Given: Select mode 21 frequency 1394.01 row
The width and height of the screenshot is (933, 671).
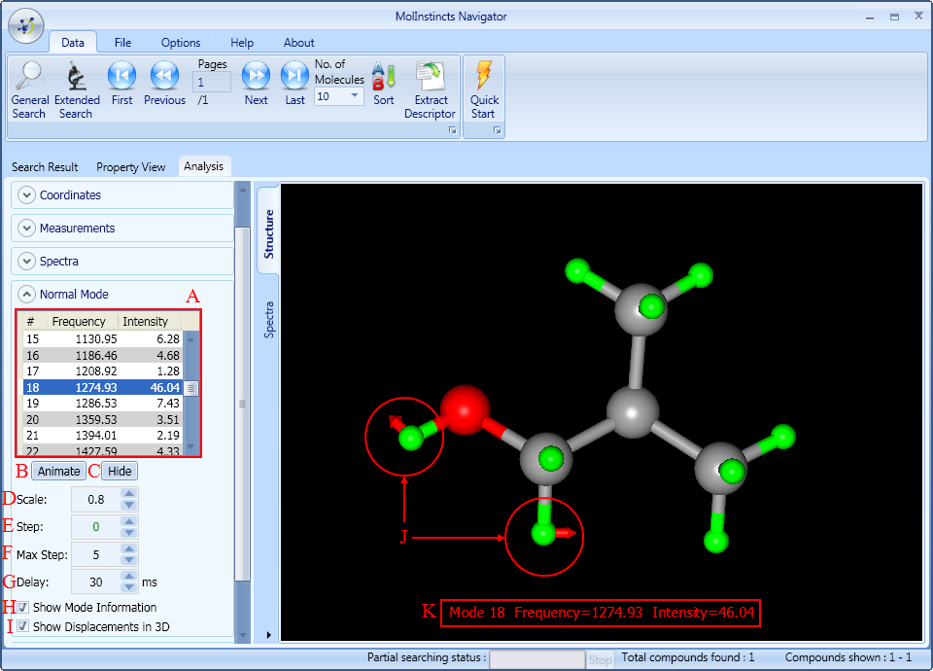Looking at the screenshot, I should coord(102,436).
